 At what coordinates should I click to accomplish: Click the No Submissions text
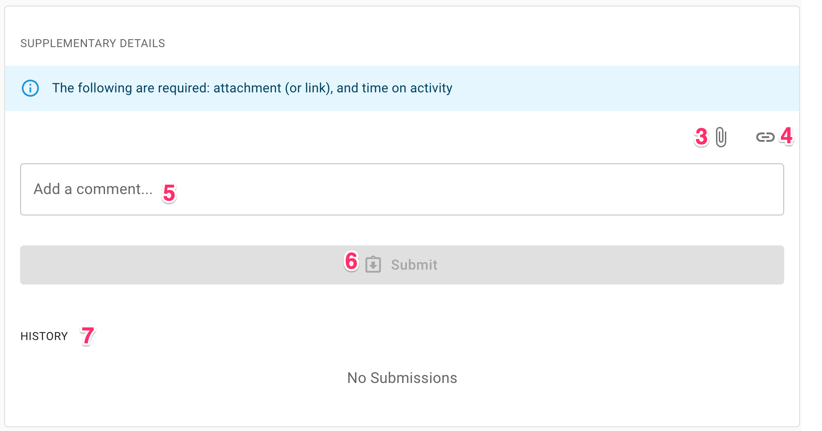click(402, 378)
